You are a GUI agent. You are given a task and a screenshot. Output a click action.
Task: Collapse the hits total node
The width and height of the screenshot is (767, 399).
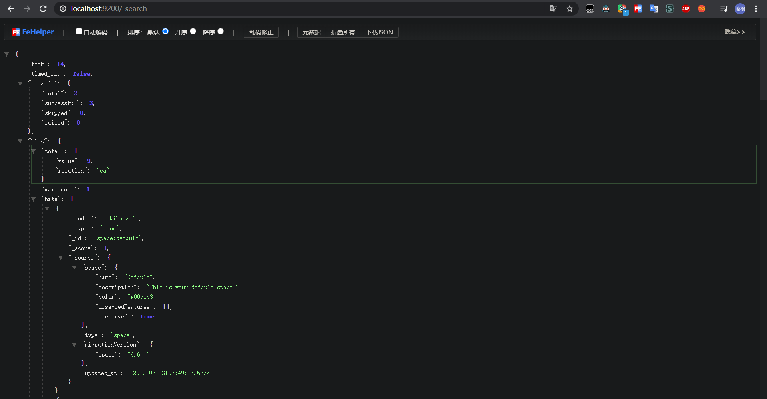coord(34,151)
